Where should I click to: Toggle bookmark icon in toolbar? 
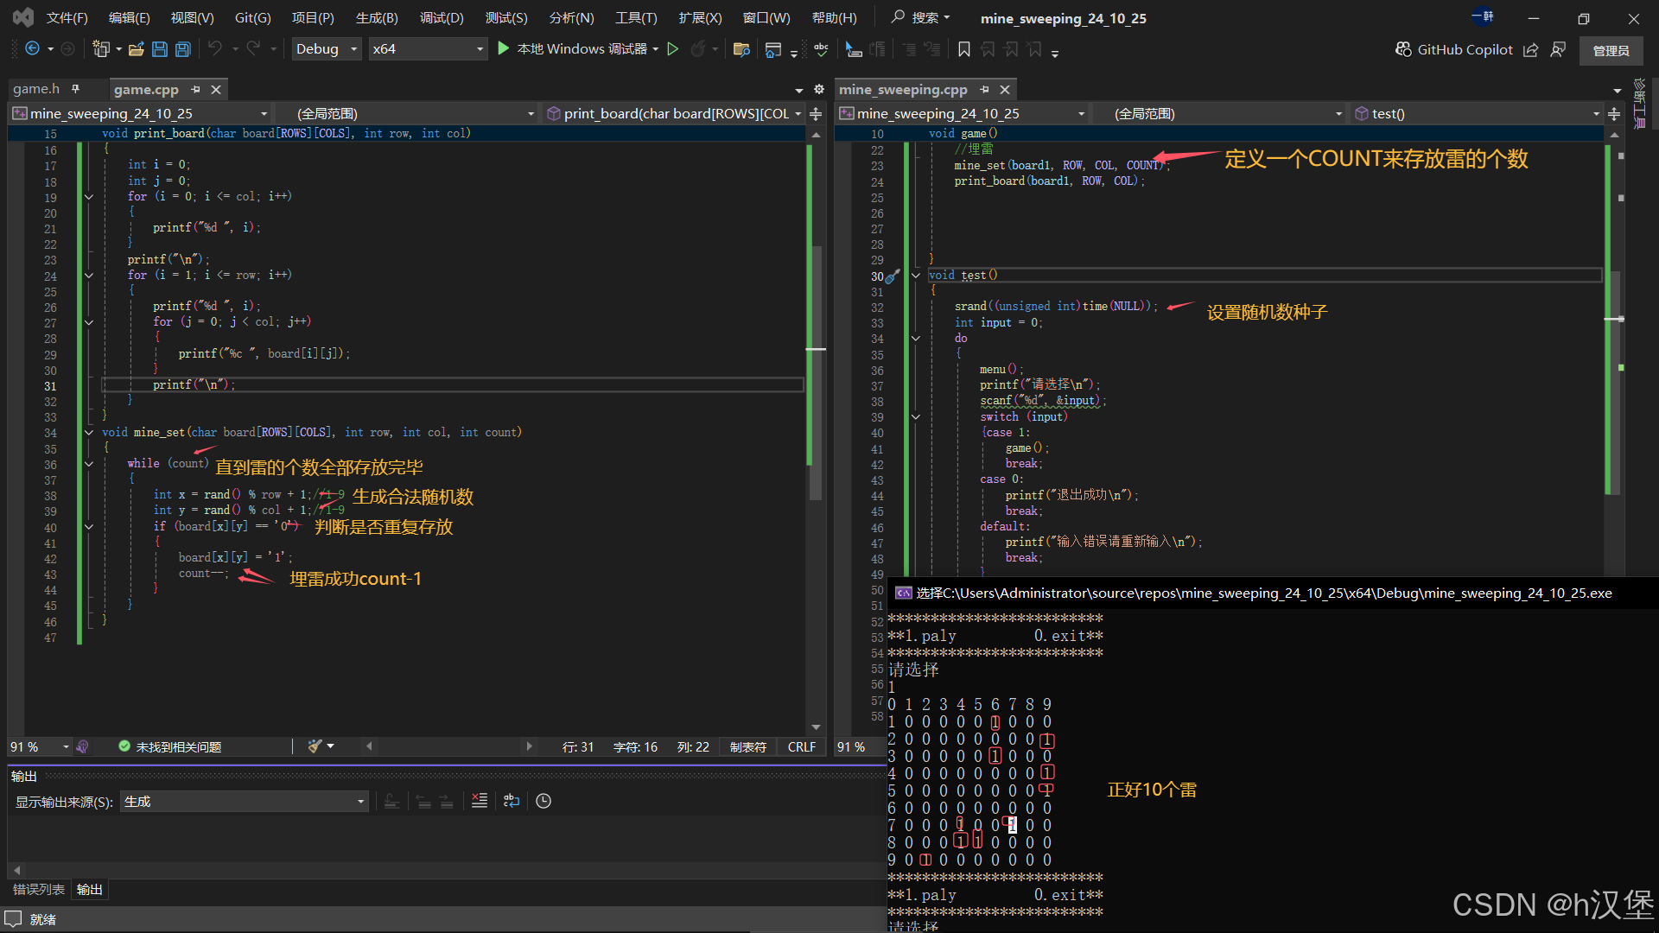[964, 49]
